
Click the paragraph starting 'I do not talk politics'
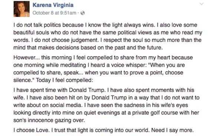[x=108, y=36]
